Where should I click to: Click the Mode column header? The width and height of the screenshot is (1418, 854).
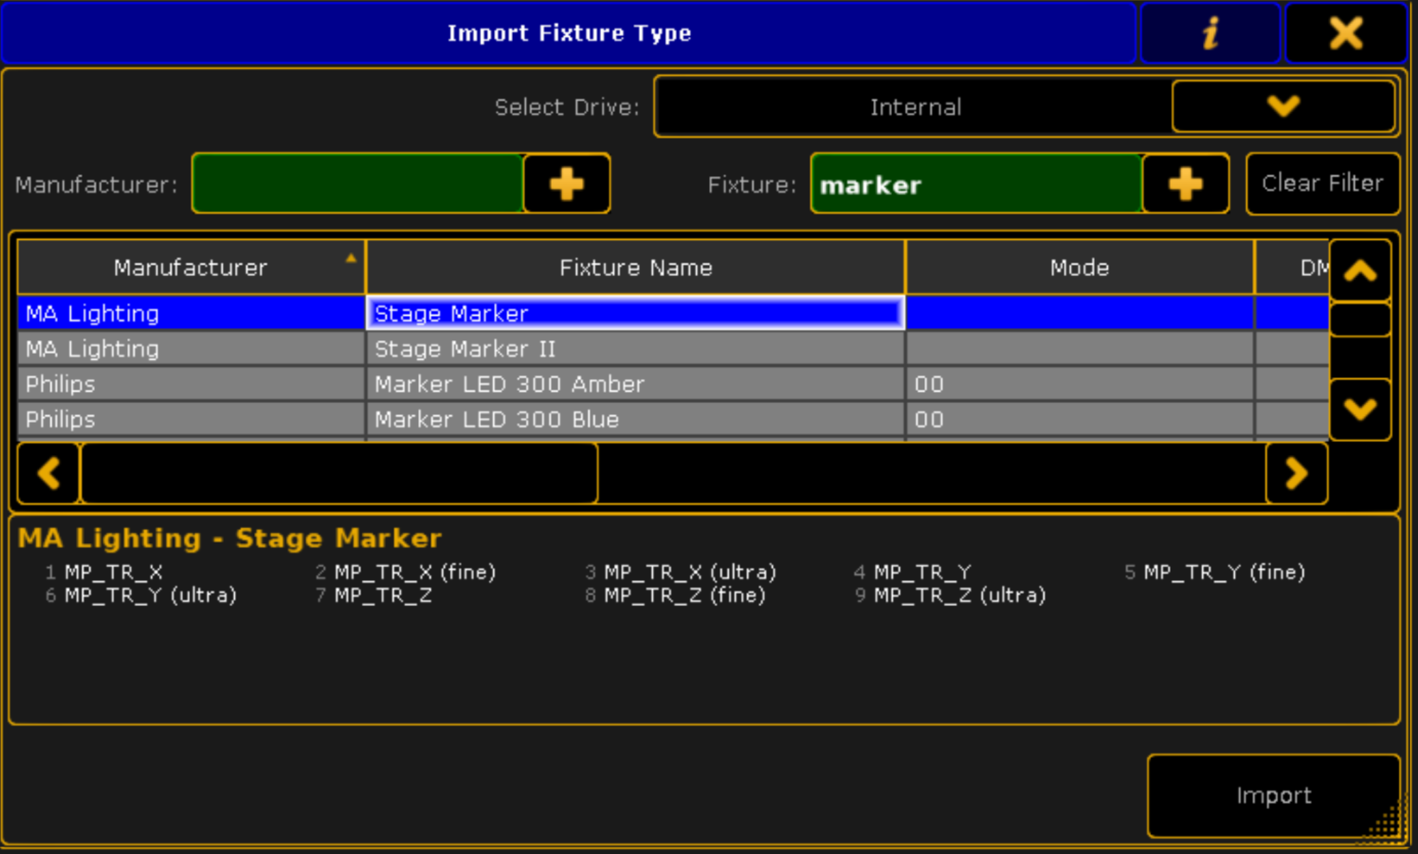(x=1079, y=267)
